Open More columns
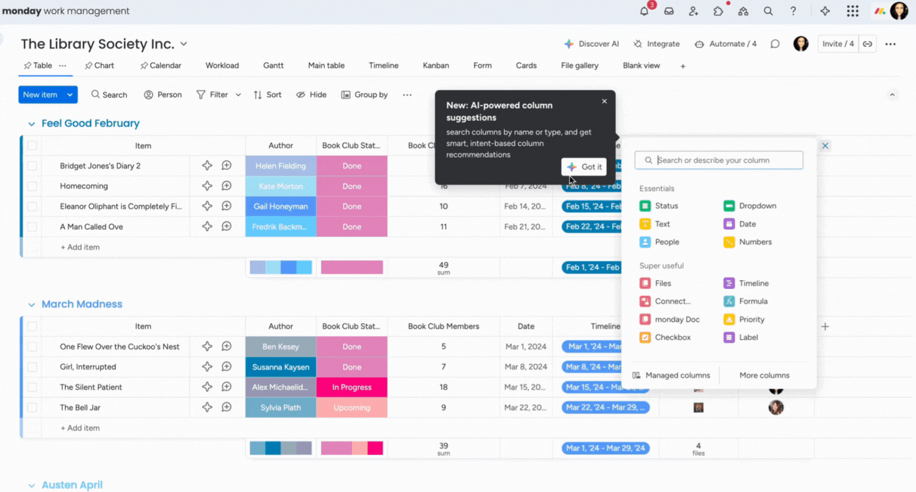916x492 pixels. 764,376
